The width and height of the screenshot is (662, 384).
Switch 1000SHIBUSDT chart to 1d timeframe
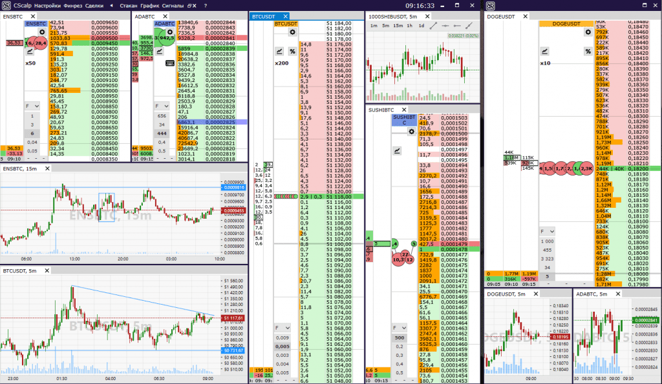pos(422,26)
